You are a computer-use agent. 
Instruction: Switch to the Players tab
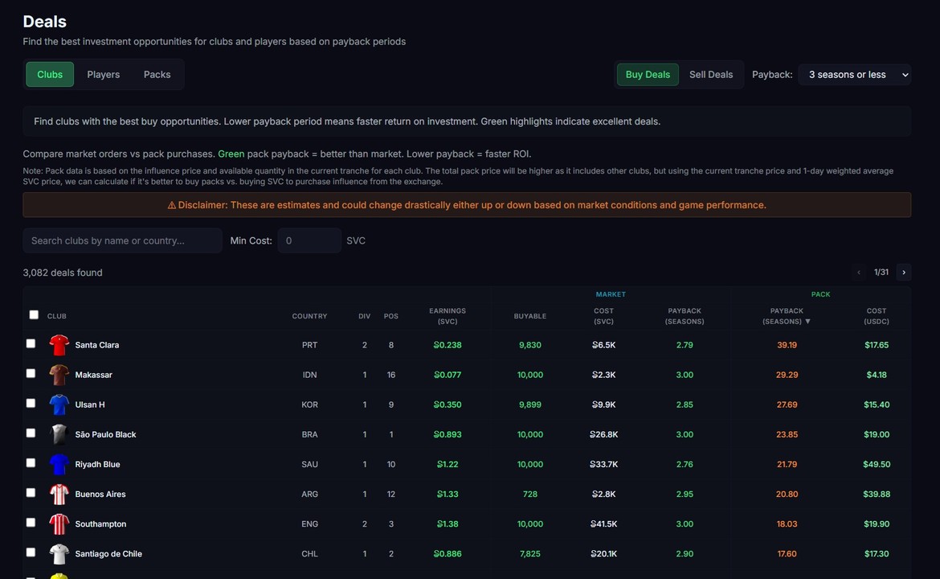click(x=103, y=74)
